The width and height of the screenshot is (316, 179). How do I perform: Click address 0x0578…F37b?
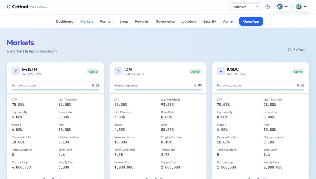(x=32, y=74)
